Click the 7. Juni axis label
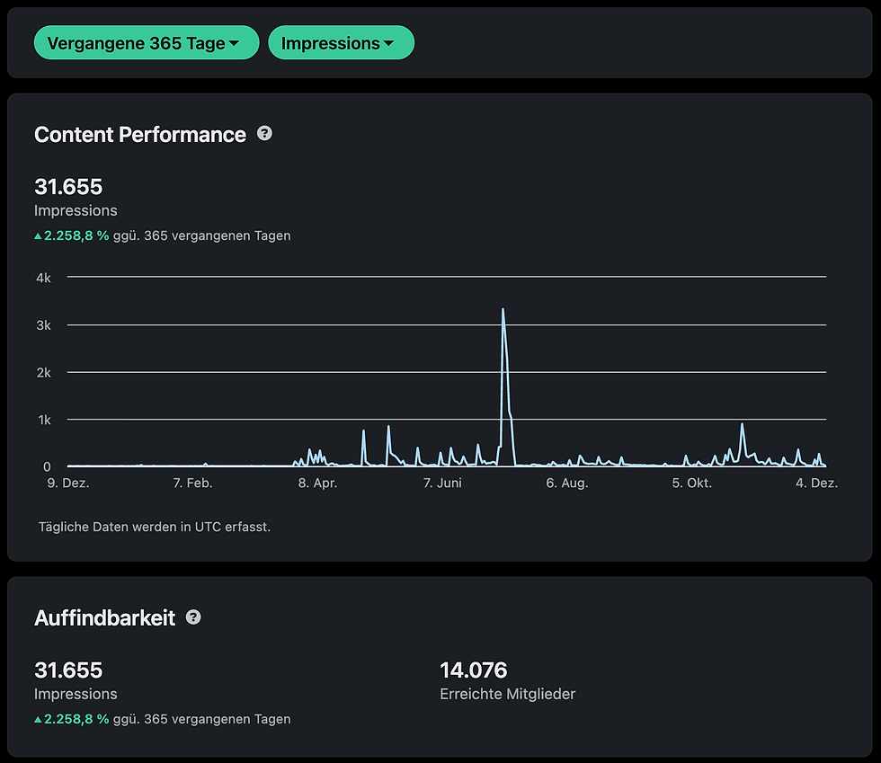 [442, 482]
